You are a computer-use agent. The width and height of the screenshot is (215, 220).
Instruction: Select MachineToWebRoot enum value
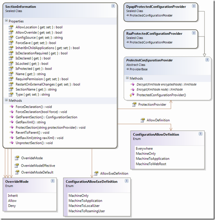click(x=151, y=164)
